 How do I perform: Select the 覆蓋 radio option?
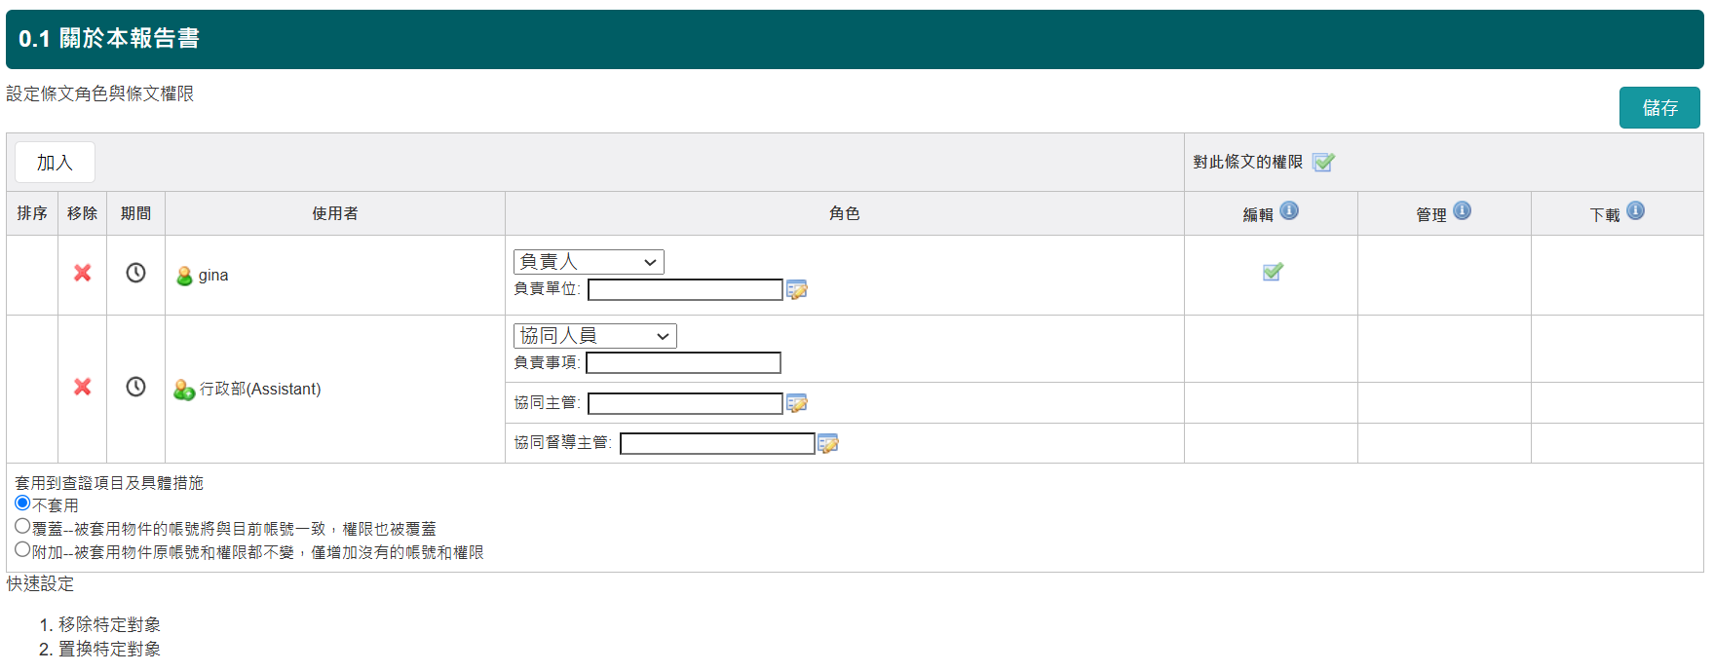click(22, 527)
